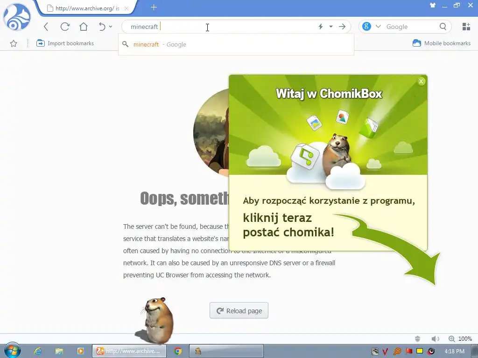This screenshot has height=358, width=478.
Task: Click the orange magnifier tray icon
Action: click(x=397, y=351)
